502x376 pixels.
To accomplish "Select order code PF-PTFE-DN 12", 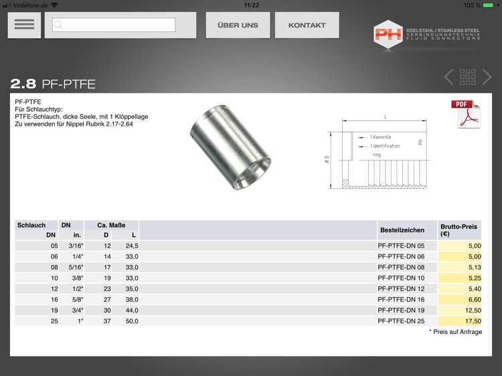I will [401, 289].
